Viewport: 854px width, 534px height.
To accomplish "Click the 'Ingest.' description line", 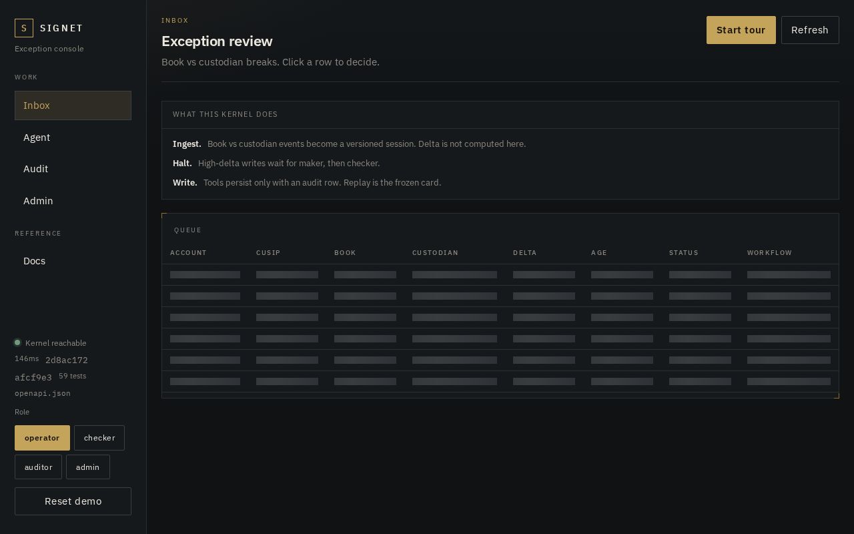I will (349, 144).
